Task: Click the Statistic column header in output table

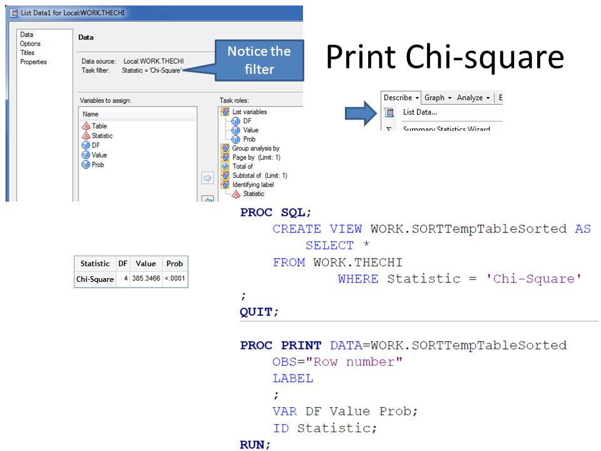Action: pyautogui.click(x=95, y=264)
